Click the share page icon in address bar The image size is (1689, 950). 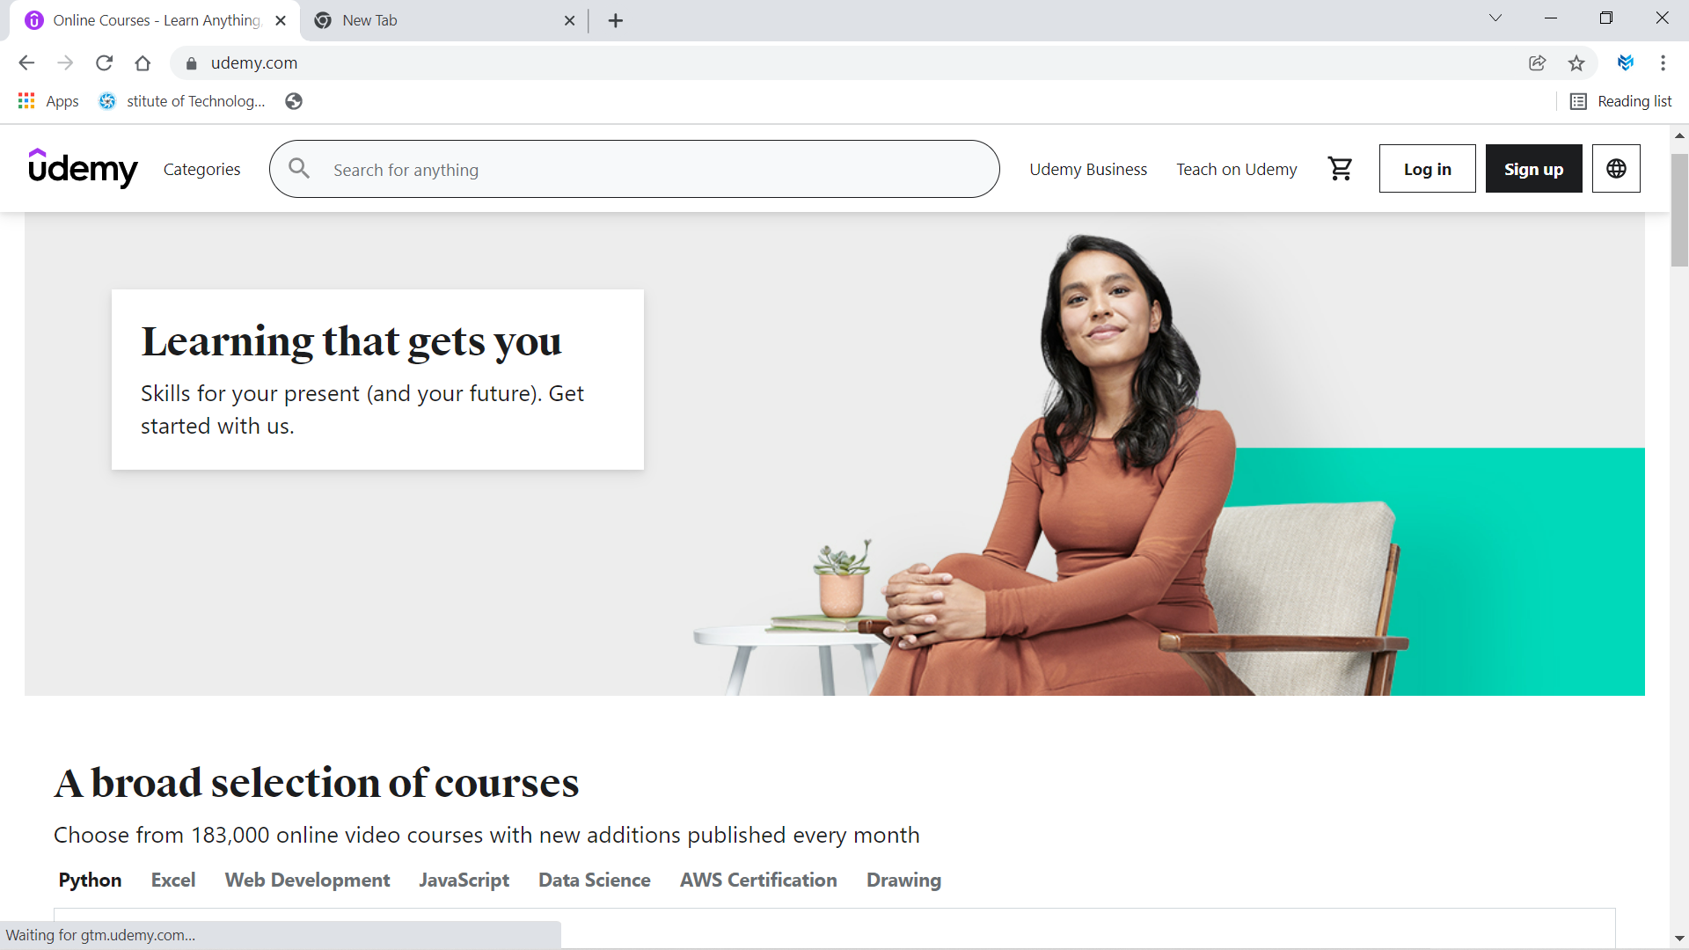(1537, 63)
